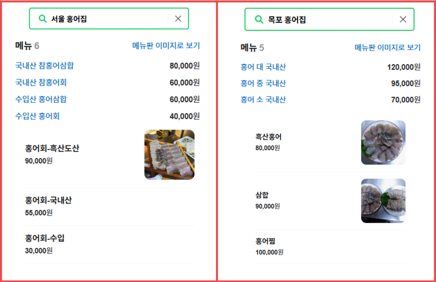Click 홍어 중 국내산 menu link

(263, 83)
